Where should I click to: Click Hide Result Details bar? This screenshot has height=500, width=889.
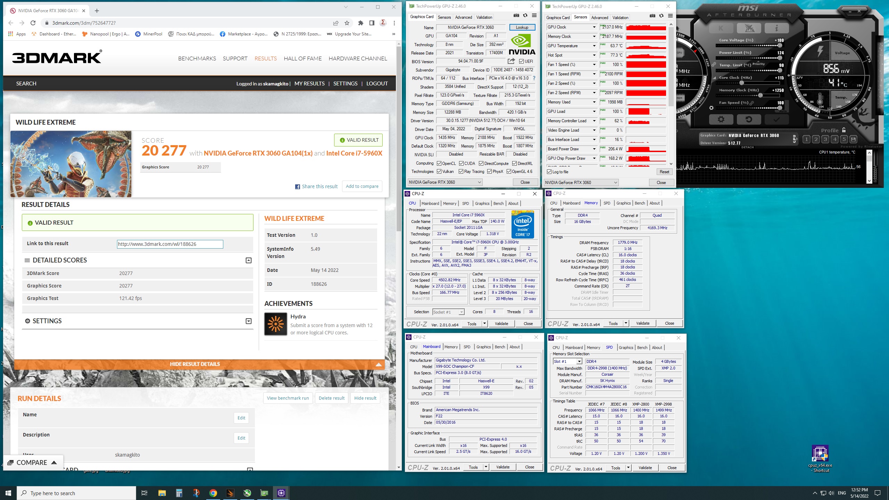coord(199,364)
